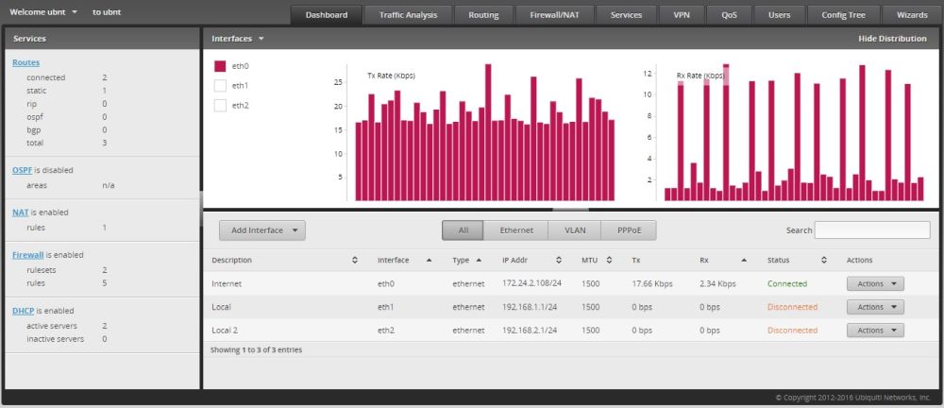The image size is (944, 408).
Task: Open Actions menu for eth1 Local
Action: point(875,307)
